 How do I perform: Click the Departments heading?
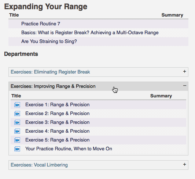tap(21, 54)
